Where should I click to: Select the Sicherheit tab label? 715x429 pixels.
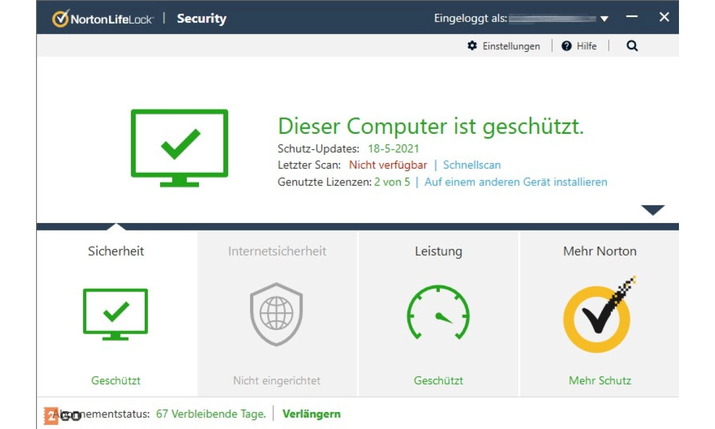(116, 251)
